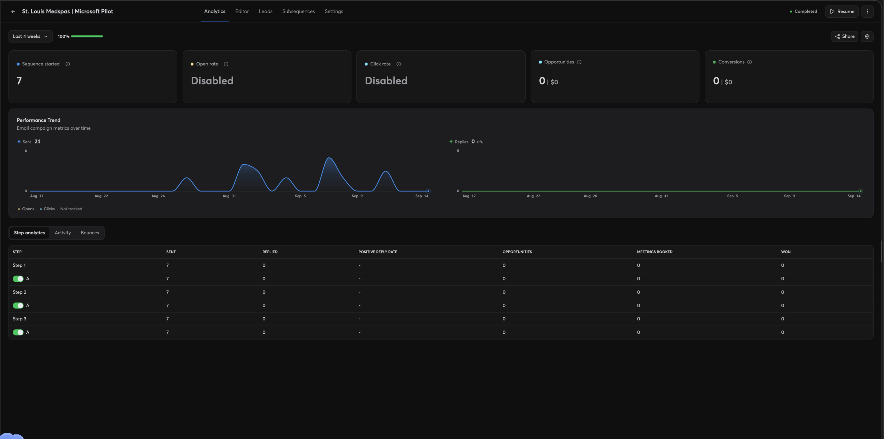
Task: Click the campaign title St. Louis Medspas
Action: [x=68, y=11]
